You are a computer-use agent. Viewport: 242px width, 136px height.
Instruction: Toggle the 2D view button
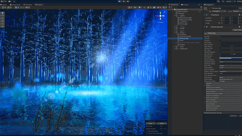click(135, 7)
